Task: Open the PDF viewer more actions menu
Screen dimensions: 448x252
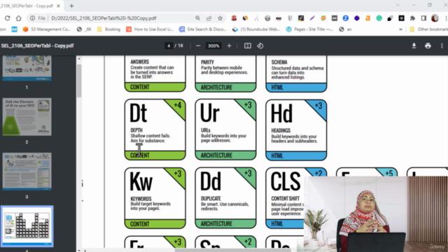Action: pos(442,45)
